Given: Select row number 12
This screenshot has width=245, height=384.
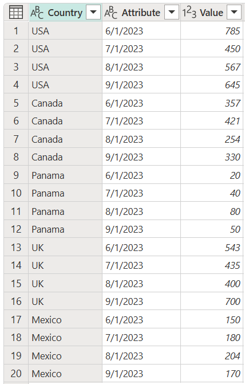Looking at the screenshot, I should point(16,229).
